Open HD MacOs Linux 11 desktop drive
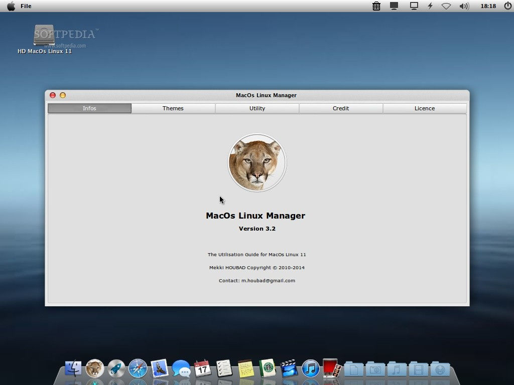Screen dimensions: 514x385 click(44, 39)
